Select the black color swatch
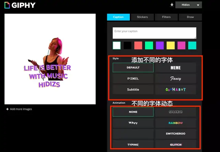 (128, 46)
